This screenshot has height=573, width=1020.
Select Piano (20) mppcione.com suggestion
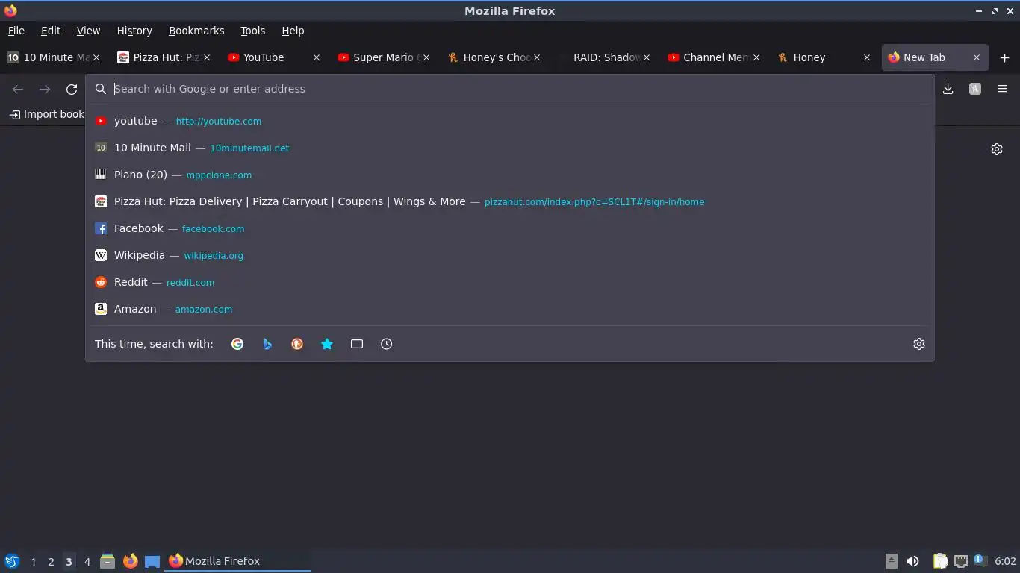pos(509,175)
